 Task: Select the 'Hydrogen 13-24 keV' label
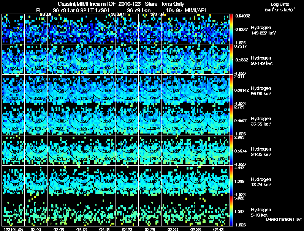coord(261,182)
